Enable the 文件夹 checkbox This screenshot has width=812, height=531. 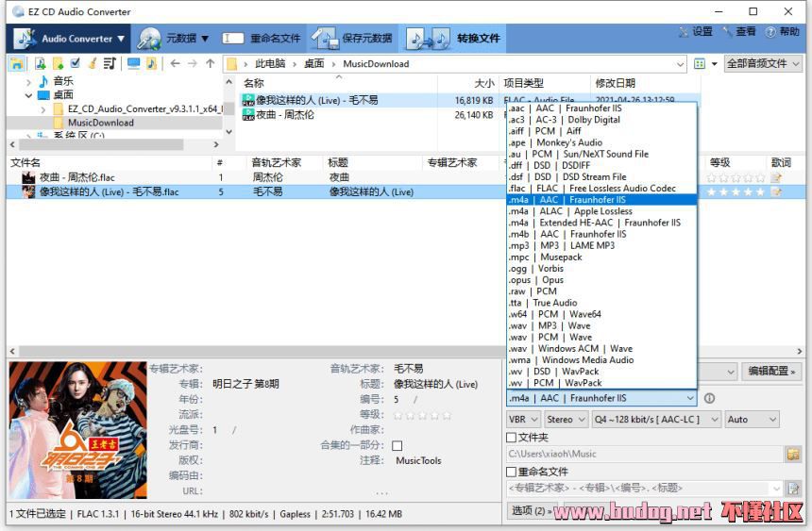click(512, 438)
